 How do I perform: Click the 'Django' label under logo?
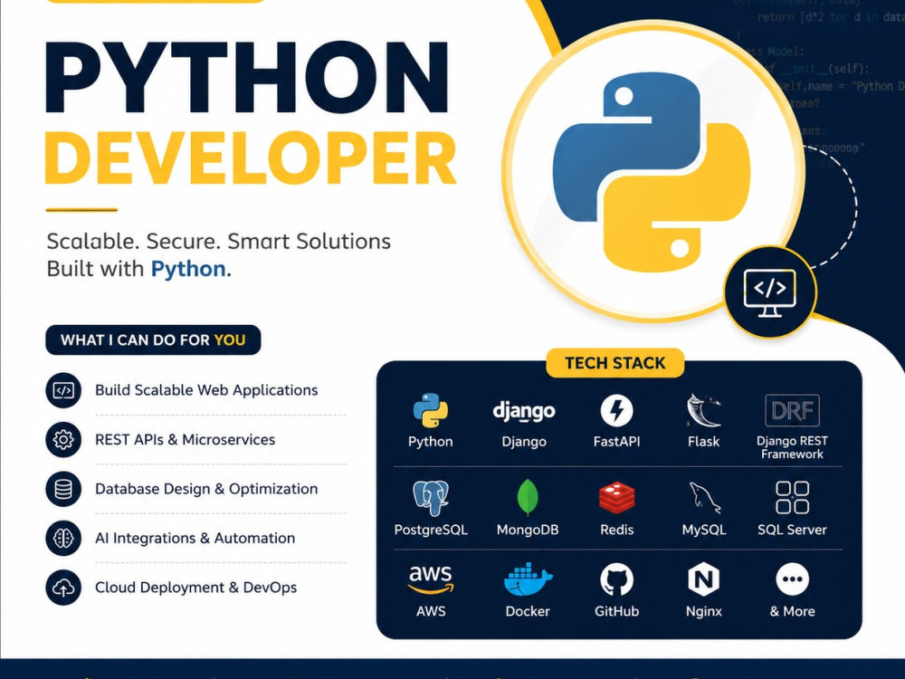click(x=524, y=442)
